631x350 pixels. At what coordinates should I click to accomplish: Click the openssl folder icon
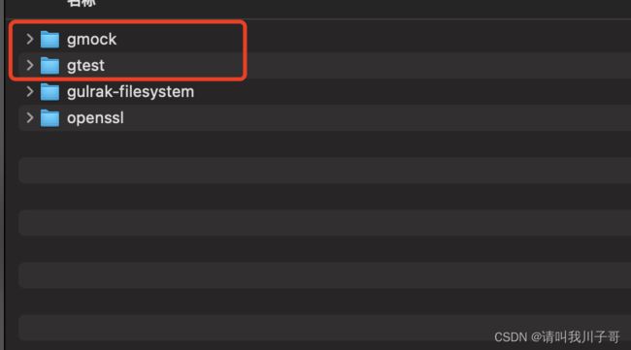tap(50, 118)
